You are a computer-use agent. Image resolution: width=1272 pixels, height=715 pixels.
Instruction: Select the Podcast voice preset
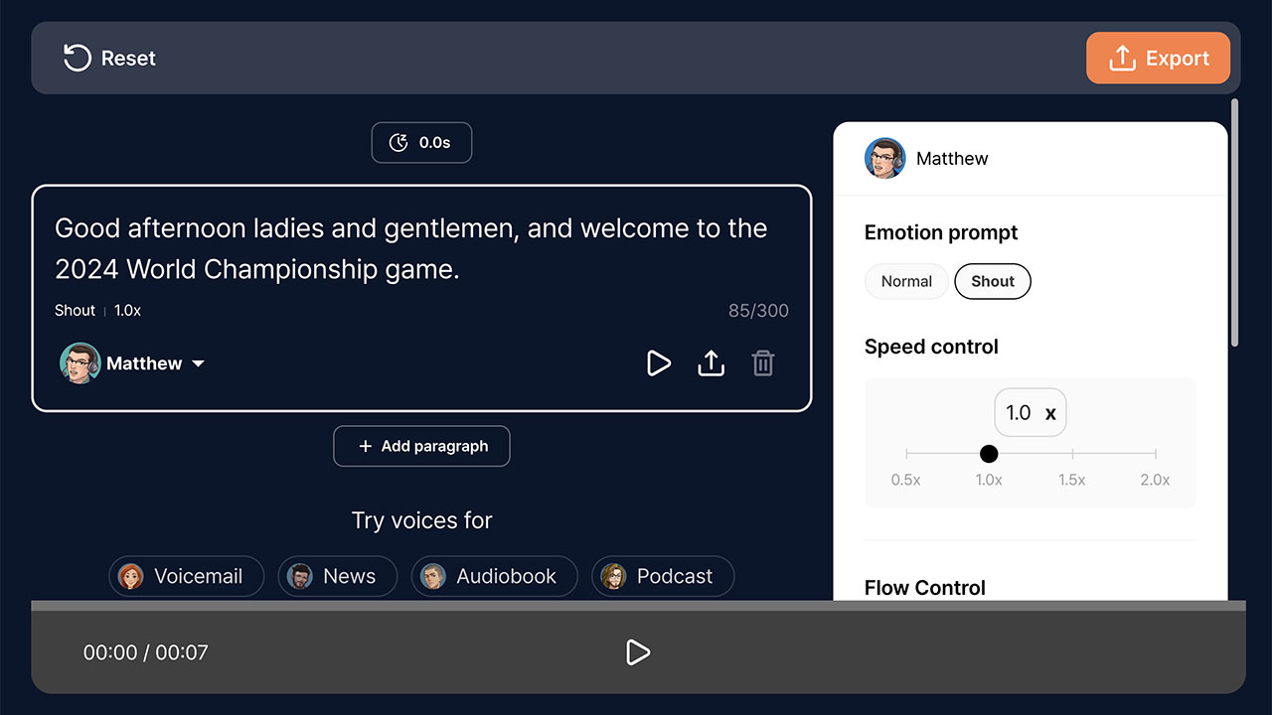point(662,576)
